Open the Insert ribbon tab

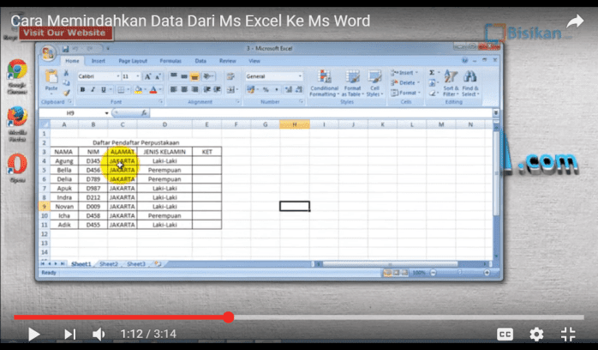click(99, 61)
